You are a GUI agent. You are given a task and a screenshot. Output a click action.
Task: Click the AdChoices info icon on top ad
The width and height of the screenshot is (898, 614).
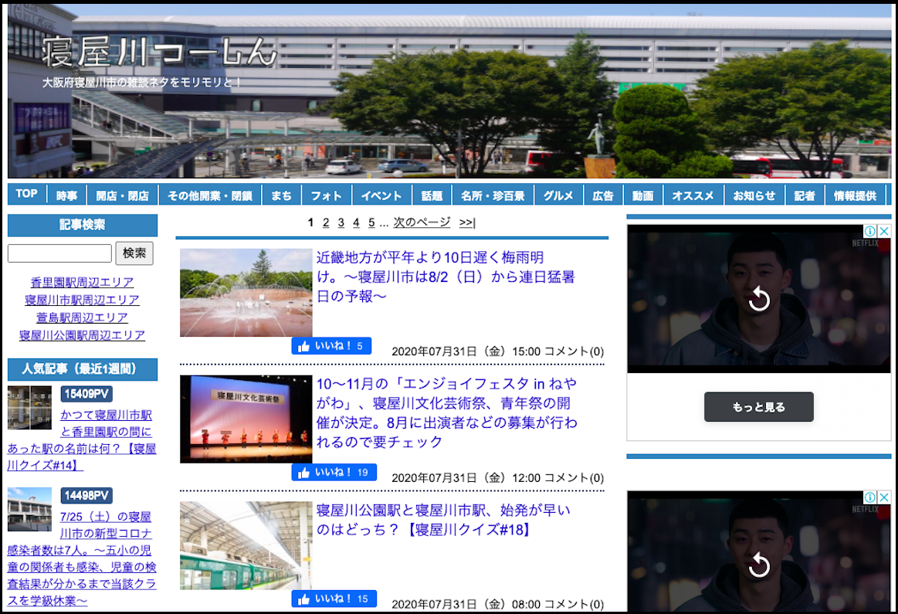pos(869,232)
